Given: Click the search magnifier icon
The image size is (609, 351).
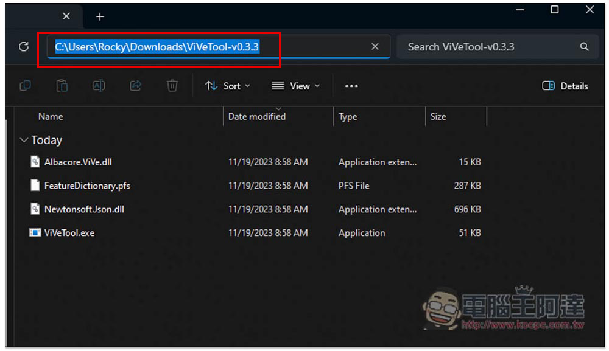Looking at the screenshot, I should (x=584, y=47).
